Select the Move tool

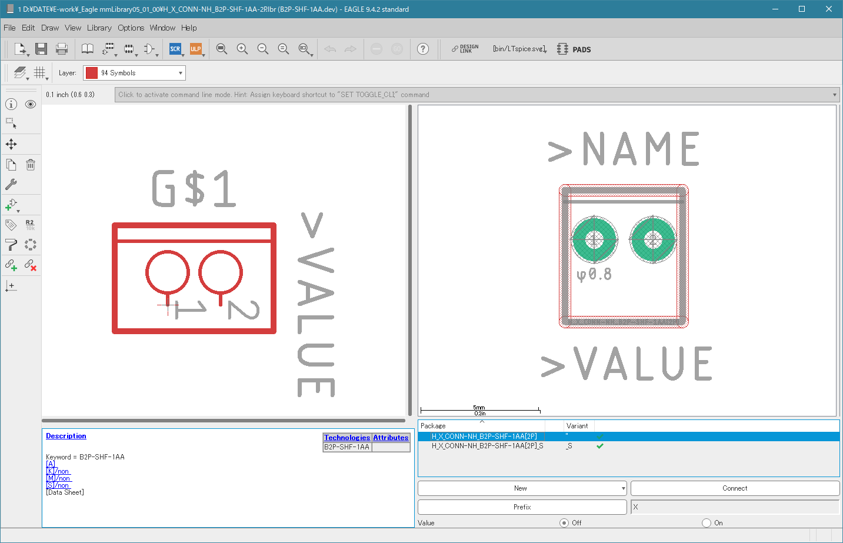point(11,144)
